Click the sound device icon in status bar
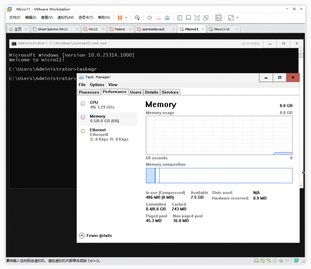This screenshot has width=311, height=269. tap(282, 261)
